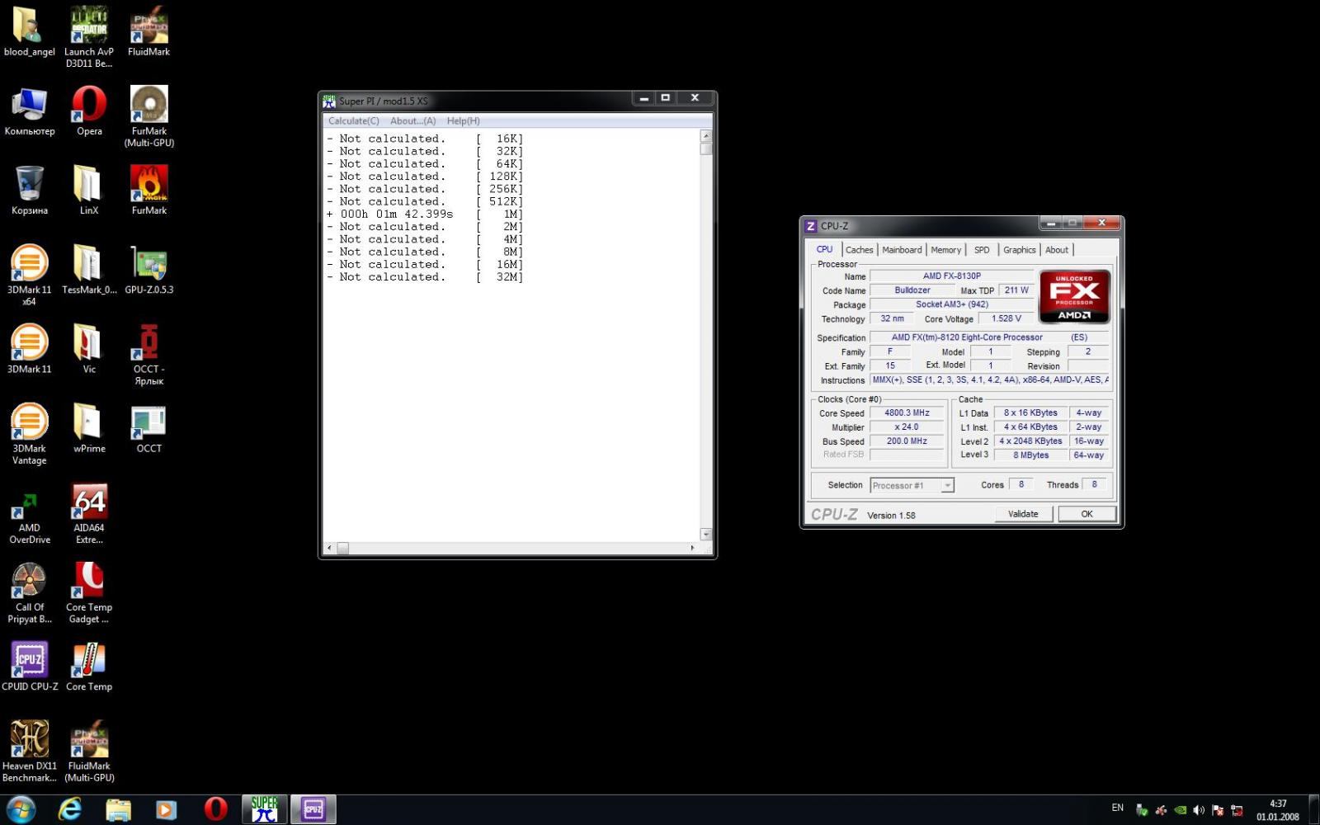The width and height of the screenshot is (1320, 825).
Task: Click the EN language indicator
Action: point(1118,808)
